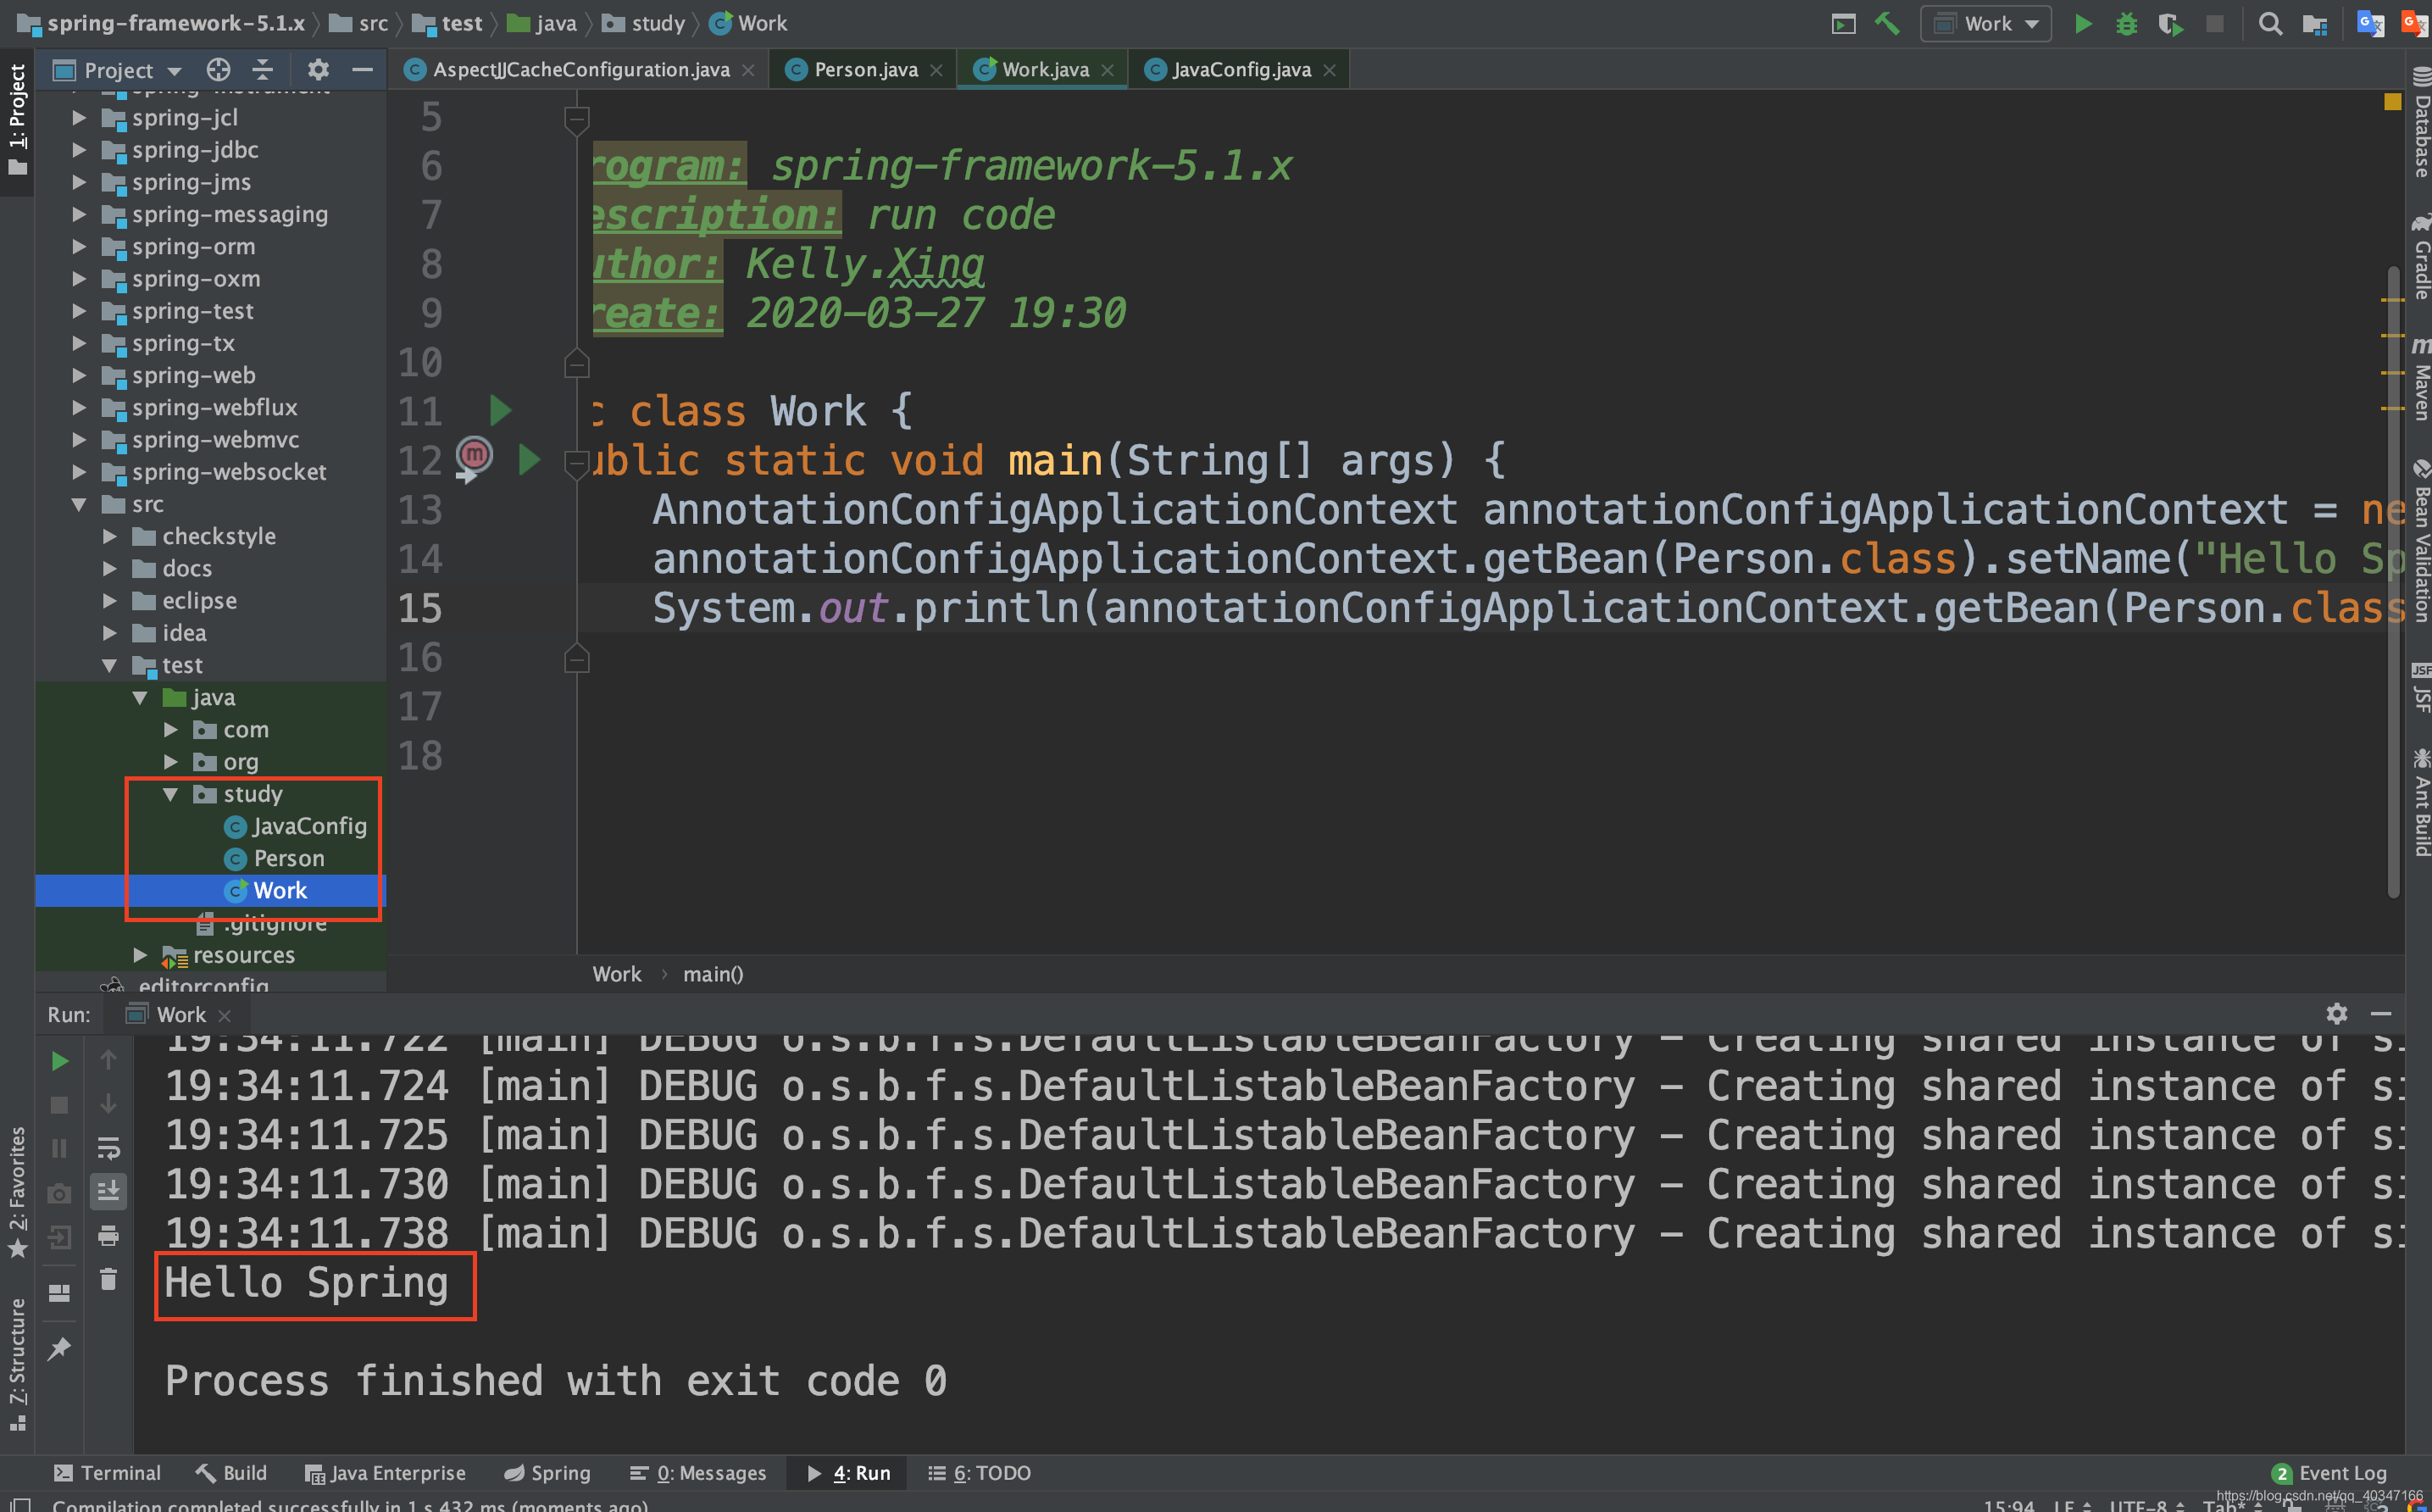This screenshot has width=2432, height=1512.
Task: Toggle scroll to end in Run console
Action: tap(108, 1191)
